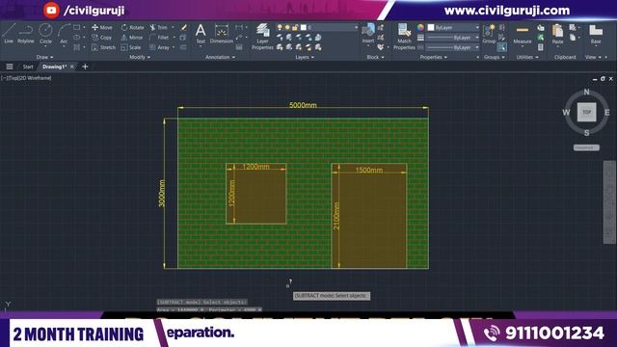
Task: Click the N compass direction on ViewCube
Action: point(586,92)
